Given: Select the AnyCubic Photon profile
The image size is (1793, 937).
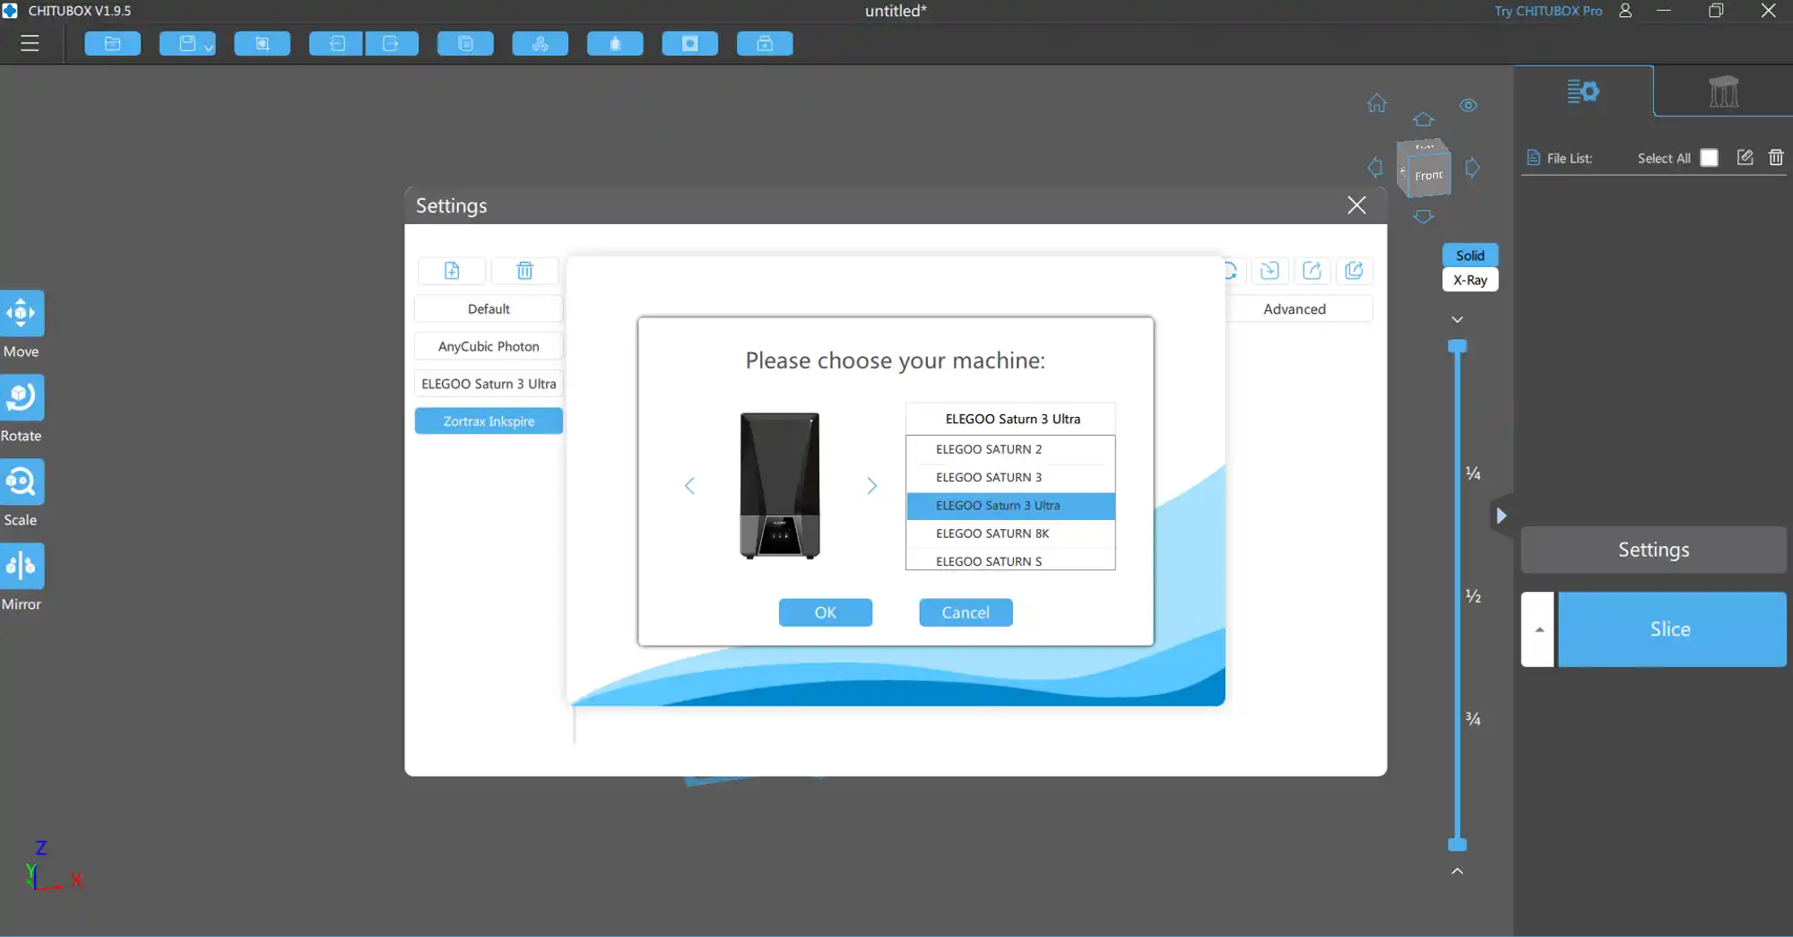Looking at the screenshot, I should click(x=489, y=346).
